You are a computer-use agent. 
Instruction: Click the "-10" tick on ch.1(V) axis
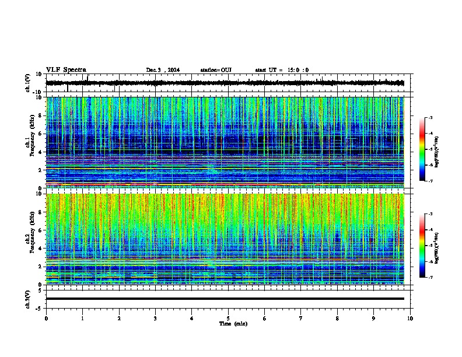37,92
